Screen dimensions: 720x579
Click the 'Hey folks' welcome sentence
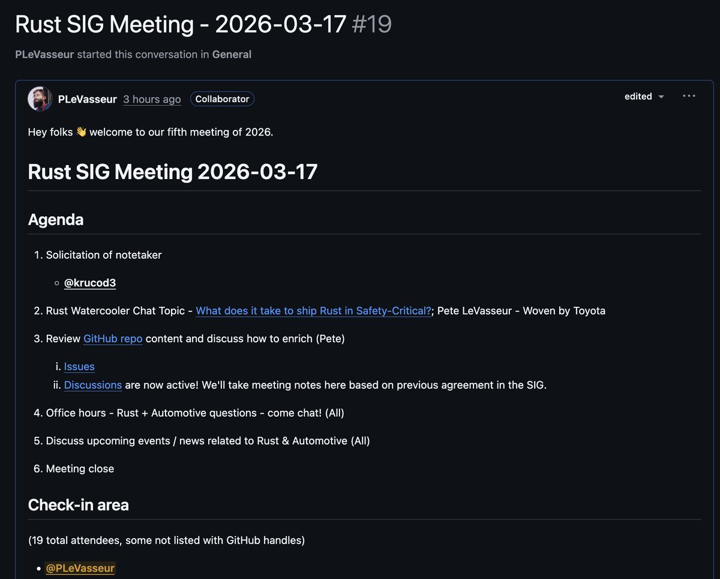pos(151,132)
